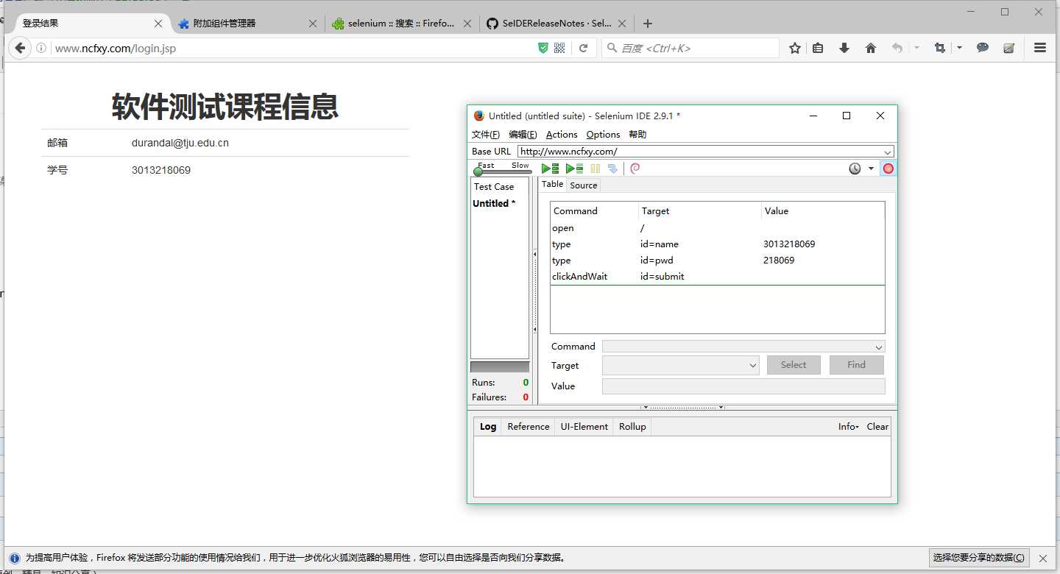The height and width of the screenshot is (574, 1060).
Task: Open the 编辑(E) menu in Selenium IDE
Action: (523, 135)
